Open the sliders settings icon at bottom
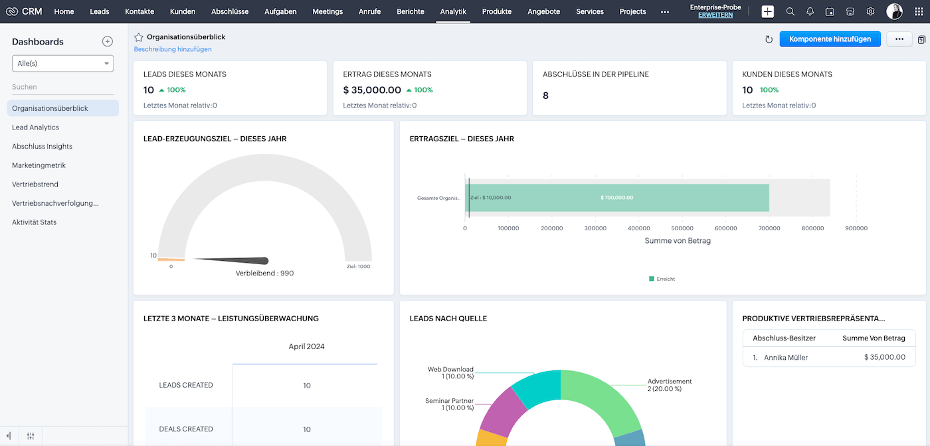Image resolution: width=930 pixels, height=446 pixels. (31, 436)
